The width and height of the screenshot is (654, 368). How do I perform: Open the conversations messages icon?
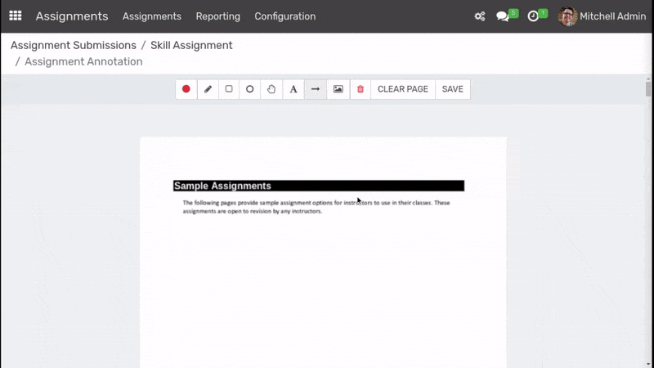pyautogui.click(x=504, y=16)
